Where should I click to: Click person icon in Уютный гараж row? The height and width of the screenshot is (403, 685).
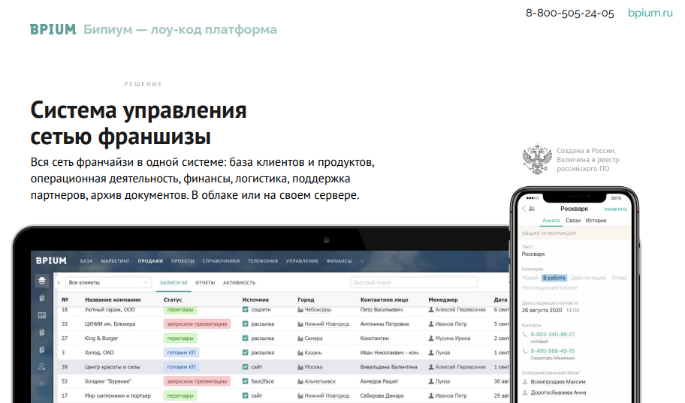pos(431,309)
